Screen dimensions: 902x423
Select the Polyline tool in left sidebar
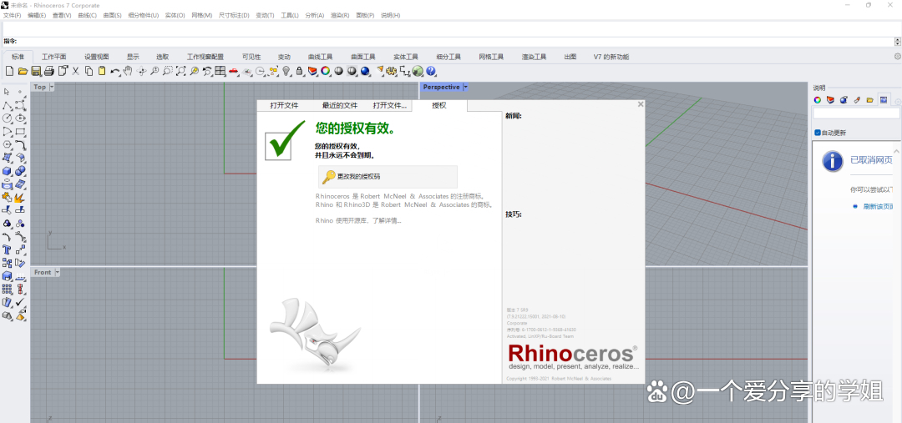pos(7,106)
